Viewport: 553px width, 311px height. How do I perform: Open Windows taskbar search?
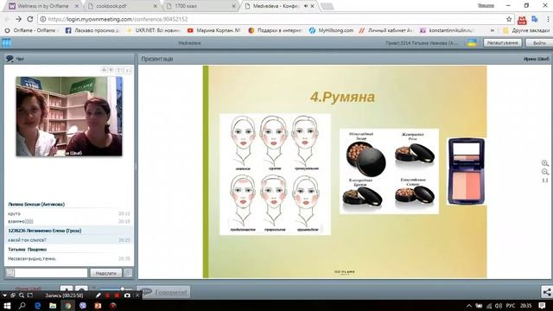pos(22,306)
